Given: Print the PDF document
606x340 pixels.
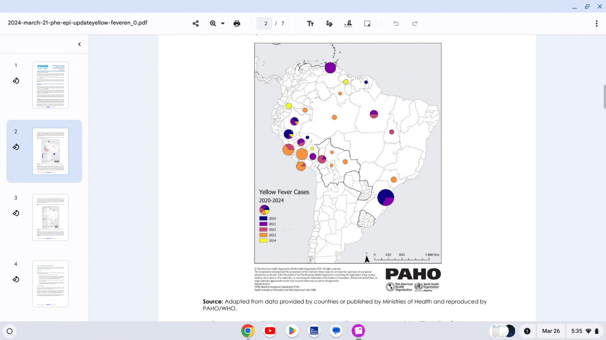Looking at the screenshot, I should pyautogui.click(x=237, y=23).
